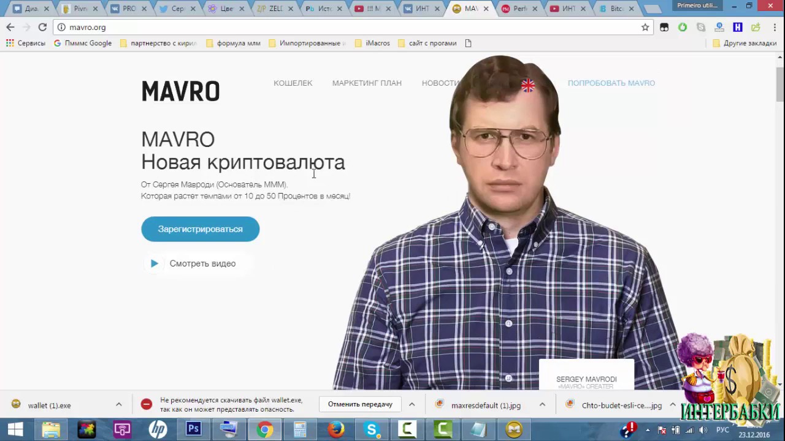
Task: Open the Сервисы apps shortcut
Action: pos(25,43)
